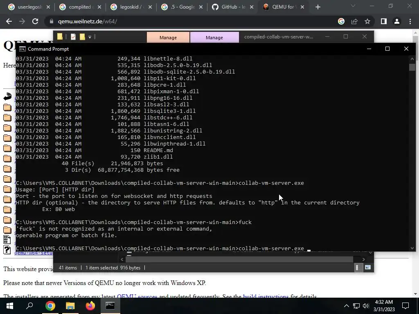Open Chrome side panel
The width and height of the screenshot is (419, 314).
tap(384, 21)
